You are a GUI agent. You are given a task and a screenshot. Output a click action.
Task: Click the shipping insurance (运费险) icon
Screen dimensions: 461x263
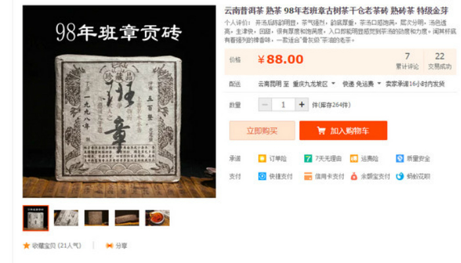pyautogui.click(x=354, y=159)
